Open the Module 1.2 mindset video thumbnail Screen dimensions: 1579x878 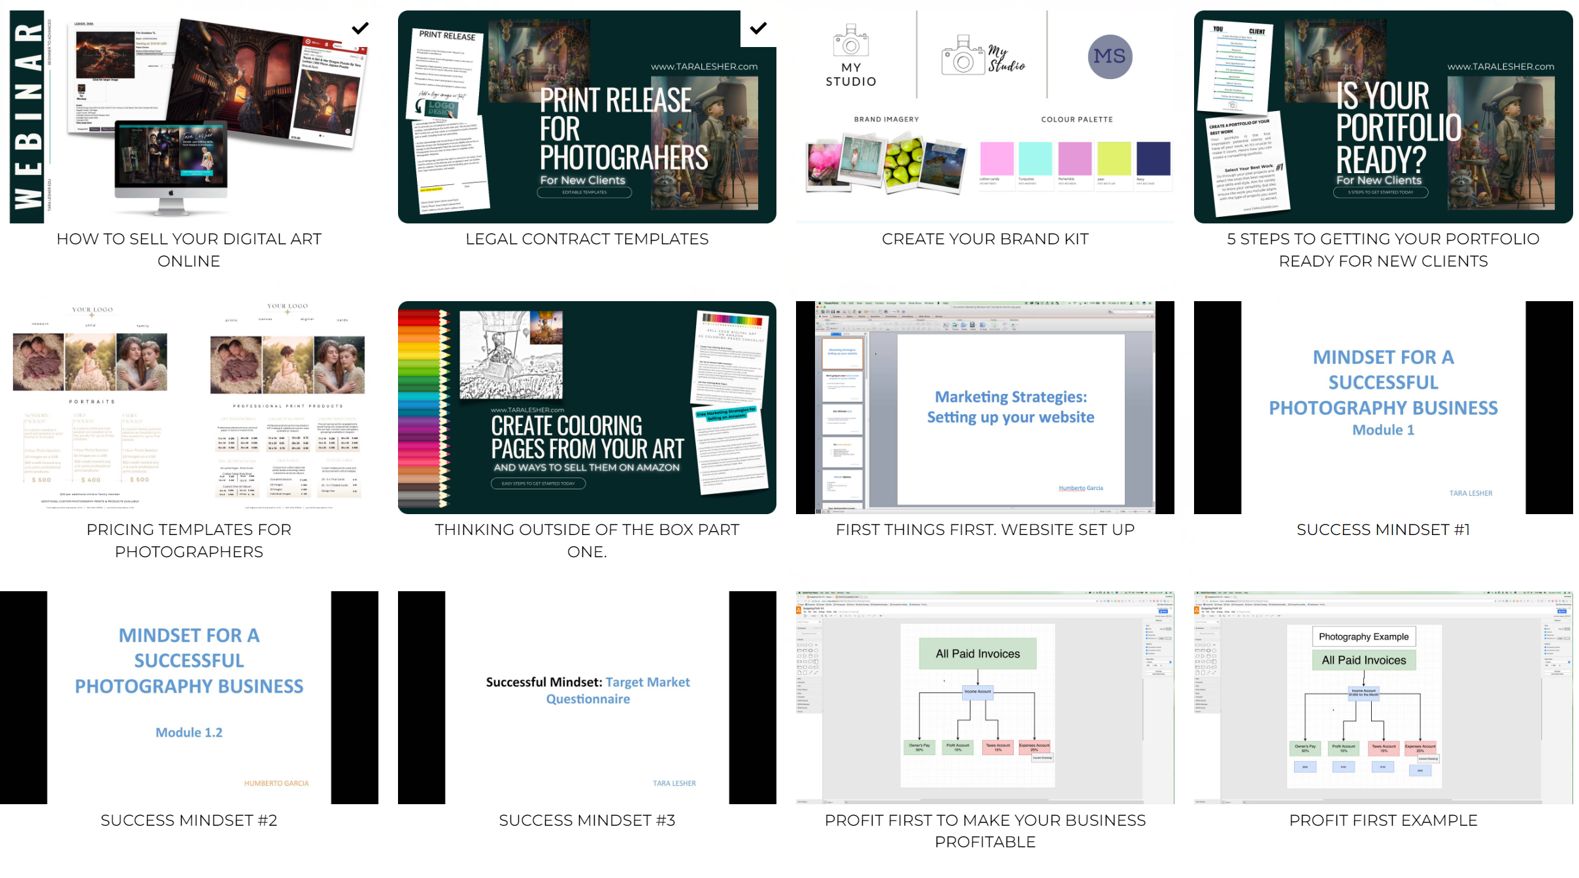(x=189, y=697)
